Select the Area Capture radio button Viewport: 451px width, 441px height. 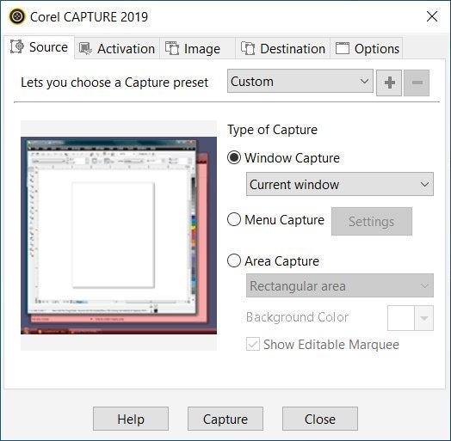(x=234, y=260)
